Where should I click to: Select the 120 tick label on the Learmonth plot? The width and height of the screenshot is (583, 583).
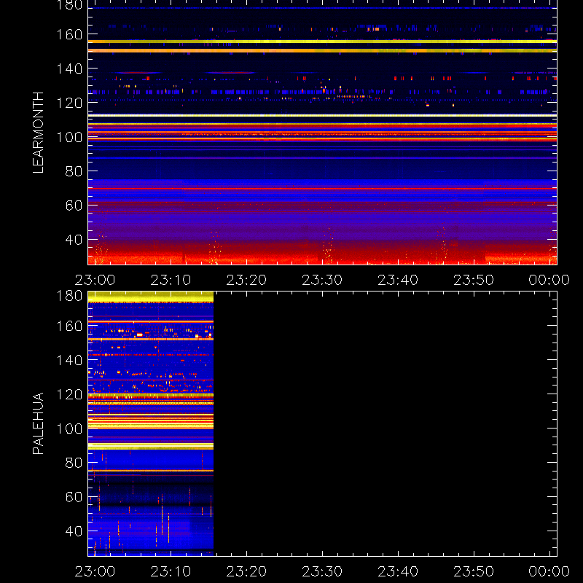(69, 103)
